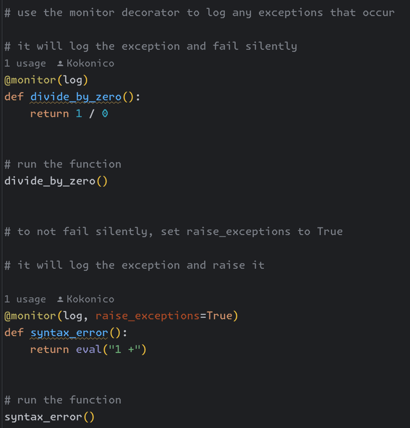
Task: Click the "use the monitor decorator" comment
Action: point(199,13)
